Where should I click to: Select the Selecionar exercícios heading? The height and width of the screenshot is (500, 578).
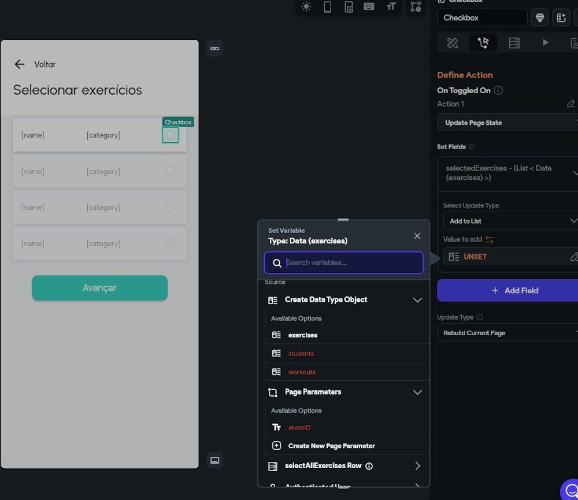(77, 90)
